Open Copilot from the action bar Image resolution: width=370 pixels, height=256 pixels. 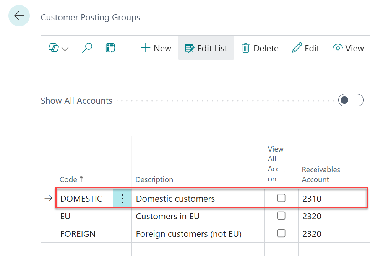point(54,48)
